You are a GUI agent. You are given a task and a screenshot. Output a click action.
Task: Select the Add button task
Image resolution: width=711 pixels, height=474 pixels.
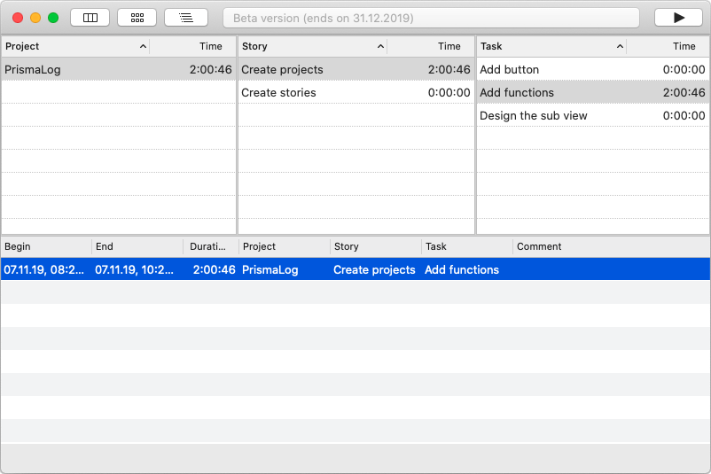tap(593, 69)
